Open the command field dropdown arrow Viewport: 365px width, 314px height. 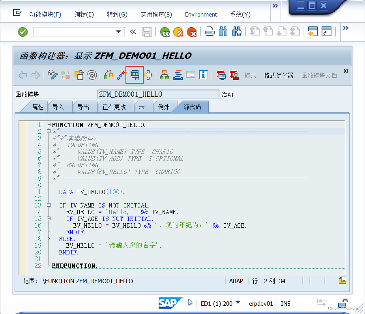tap(119, 32)
